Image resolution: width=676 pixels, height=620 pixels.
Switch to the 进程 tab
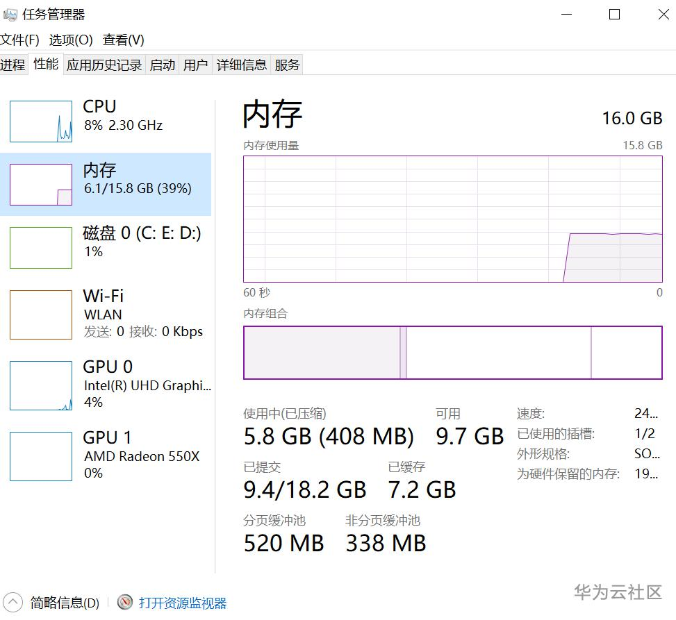pos(13,65)
